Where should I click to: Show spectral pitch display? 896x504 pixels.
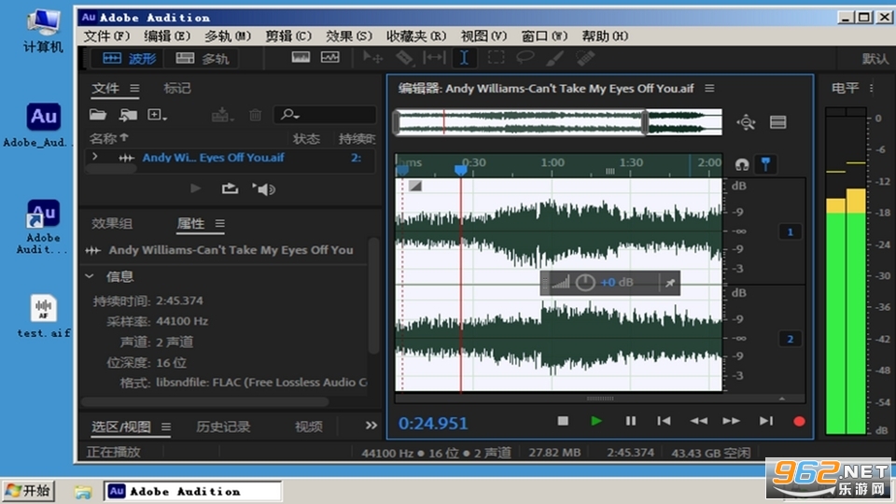[x=329, y=58]
